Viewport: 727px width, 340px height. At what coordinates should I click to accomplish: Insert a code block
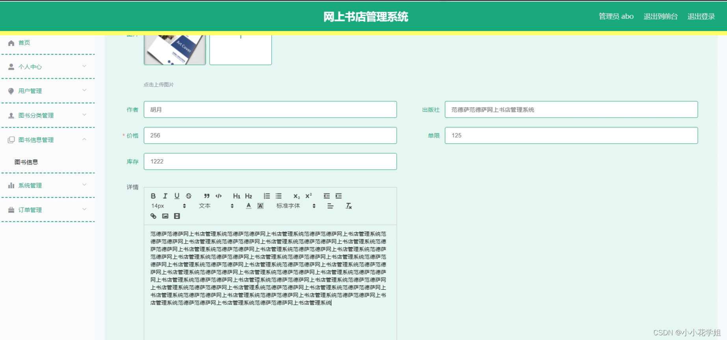(219, 196)
